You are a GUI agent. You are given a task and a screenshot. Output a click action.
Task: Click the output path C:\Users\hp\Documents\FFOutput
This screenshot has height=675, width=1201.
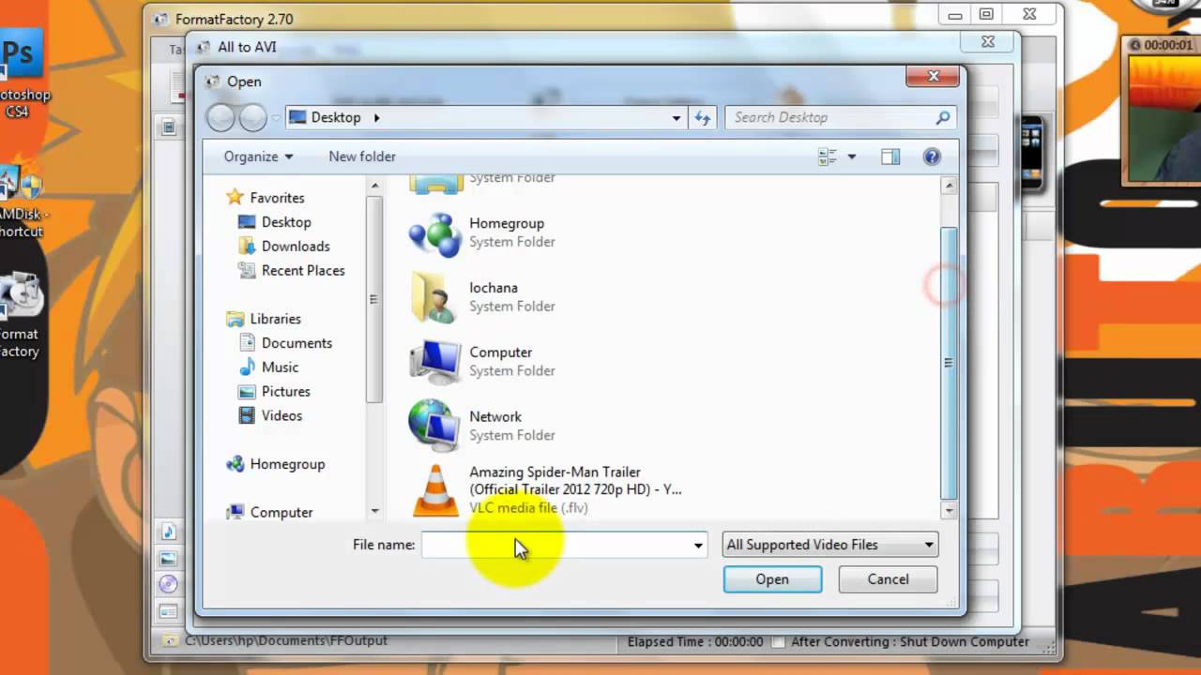tap(285, 641)
